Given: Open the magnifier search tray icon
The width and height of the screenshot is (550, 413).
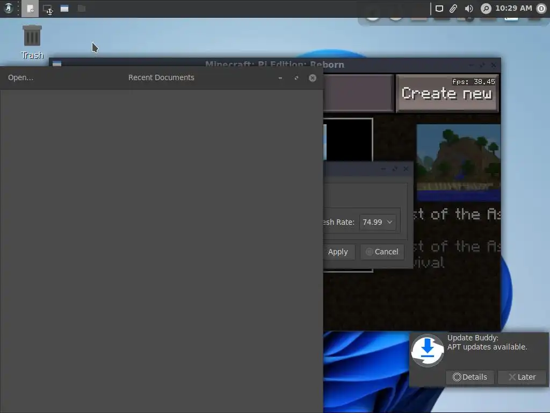Looking at the screenshot, I should [486, 9].
